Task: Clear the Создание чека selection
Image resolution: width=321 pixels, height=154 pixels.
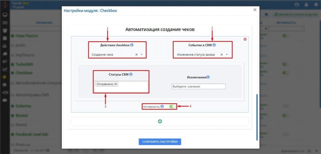Action: [x=136, y=54]
